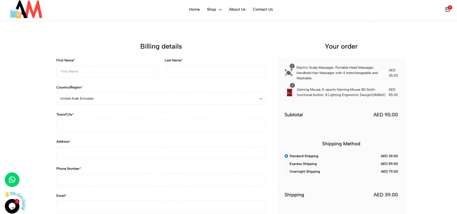
Task: Open the Shop menu item
Action: 212,9
